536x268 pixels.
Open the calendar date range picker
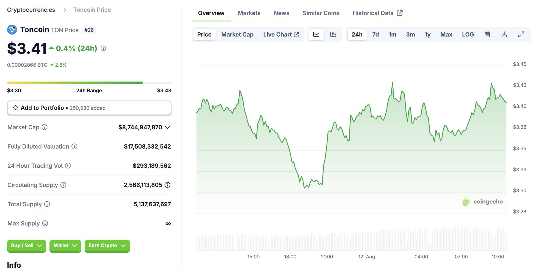pyautogui.click(x=487, y=35)
